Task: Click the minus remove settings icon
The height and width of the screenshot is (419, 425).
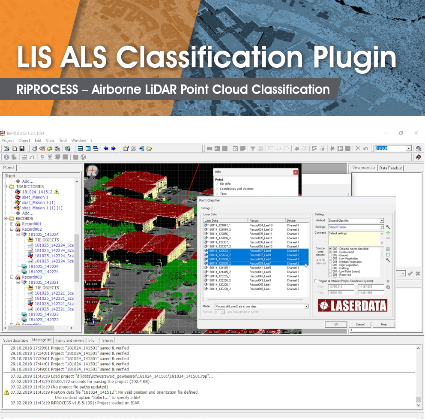Action: coord(388,238)
